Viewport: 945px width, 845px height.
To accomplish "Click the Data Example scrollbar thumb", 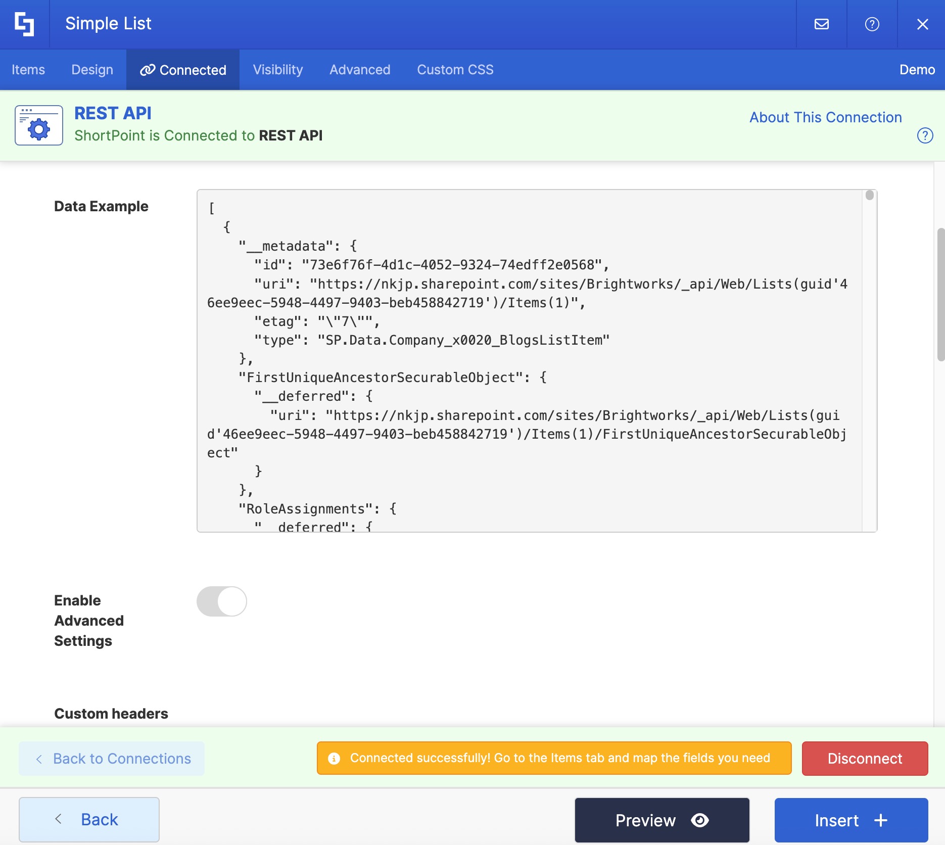I will [869, 195].
